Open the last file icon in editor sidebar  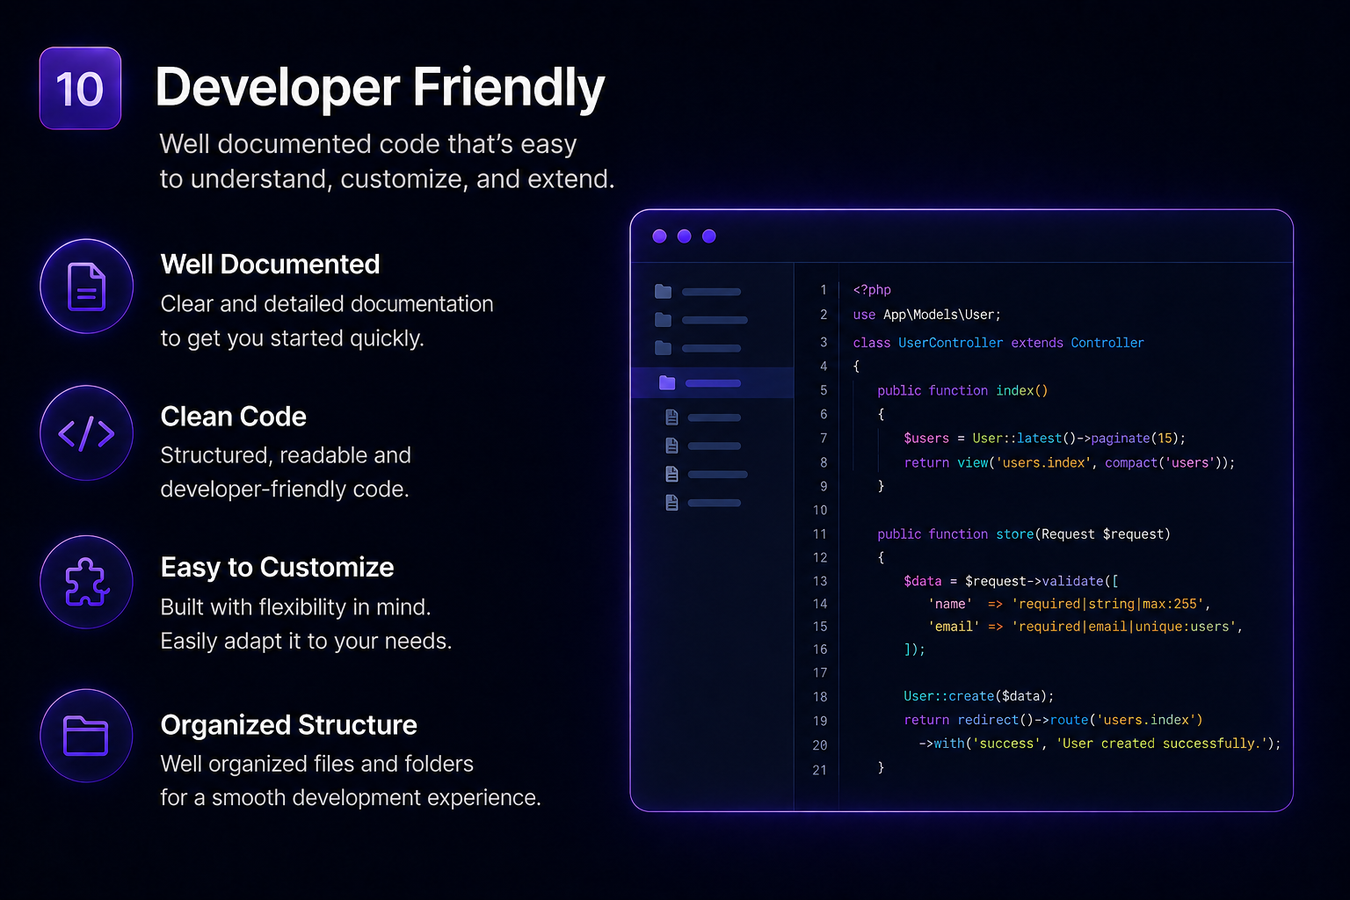672,503
